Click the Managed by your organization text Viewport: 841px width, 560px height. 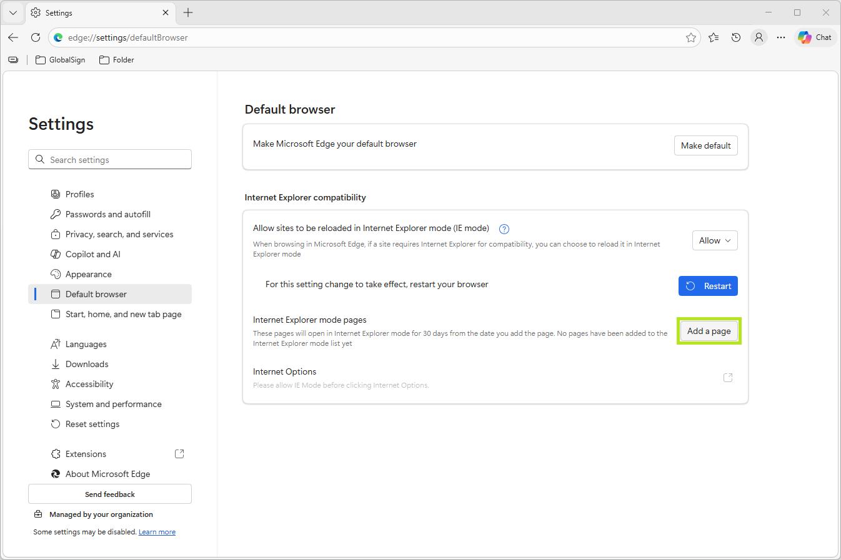coord(101,514)
